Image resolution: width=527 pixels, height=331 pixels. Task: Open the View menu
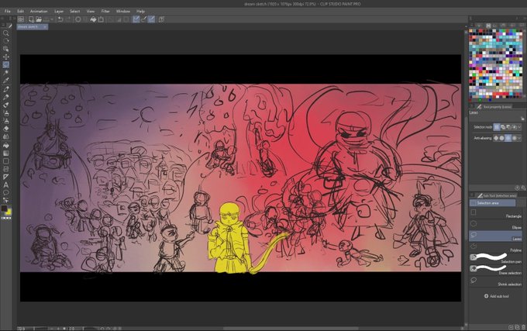[91, 11]
